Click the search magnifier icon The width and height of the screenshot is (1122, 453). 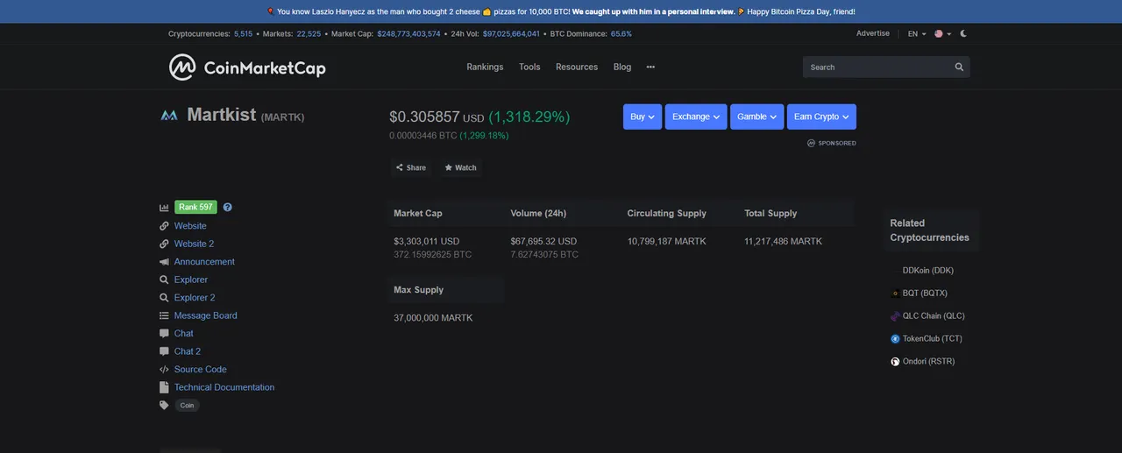tap(959, 67)
